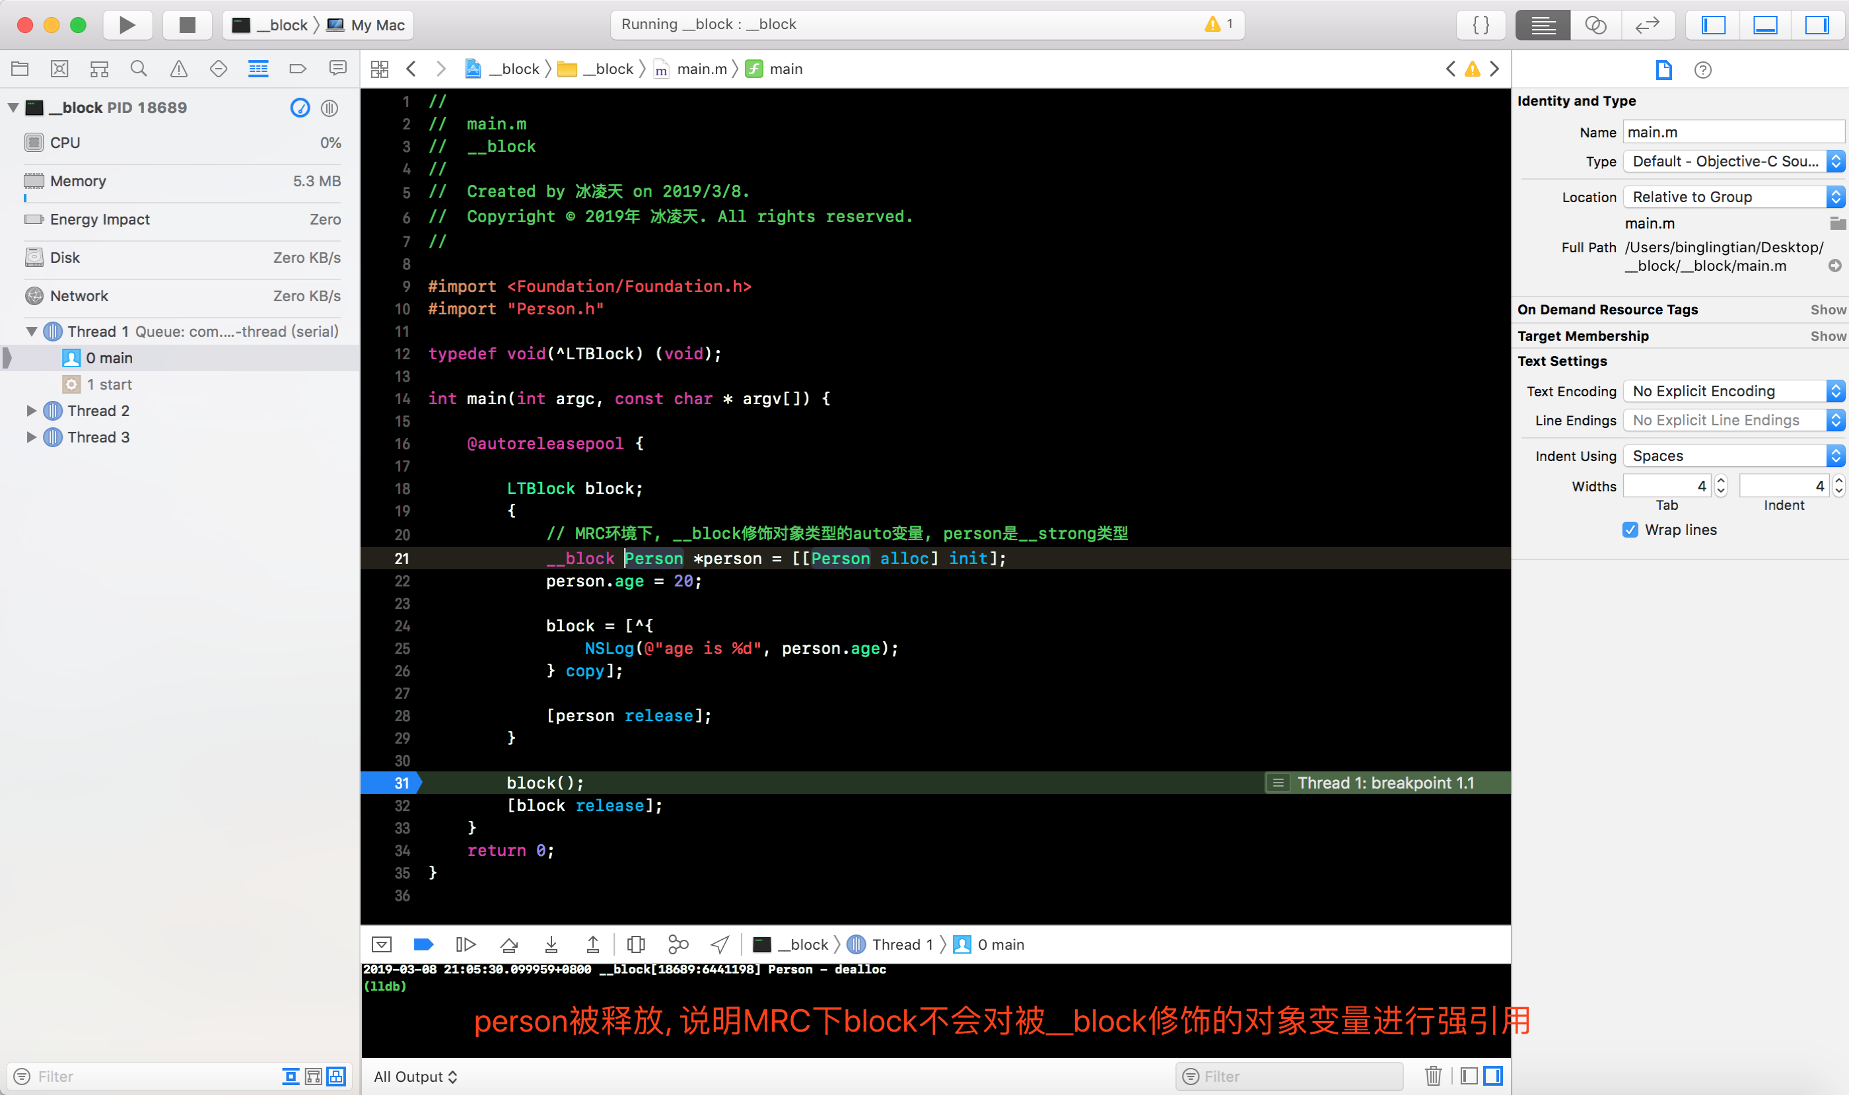Simulate location from debug bar
Viewport: 1849px width, 1095px height.
click(720, 944)
